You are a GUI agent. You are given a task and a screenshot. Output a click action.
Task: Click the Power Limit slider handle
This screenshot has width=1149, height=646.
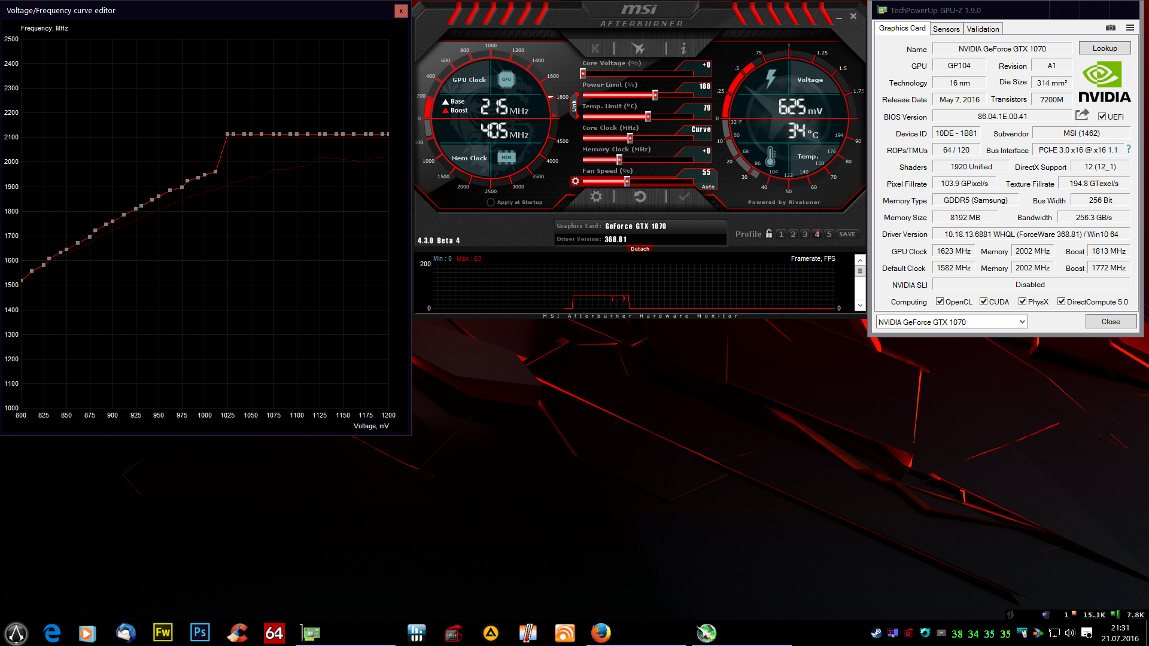[x=655, y=95]
